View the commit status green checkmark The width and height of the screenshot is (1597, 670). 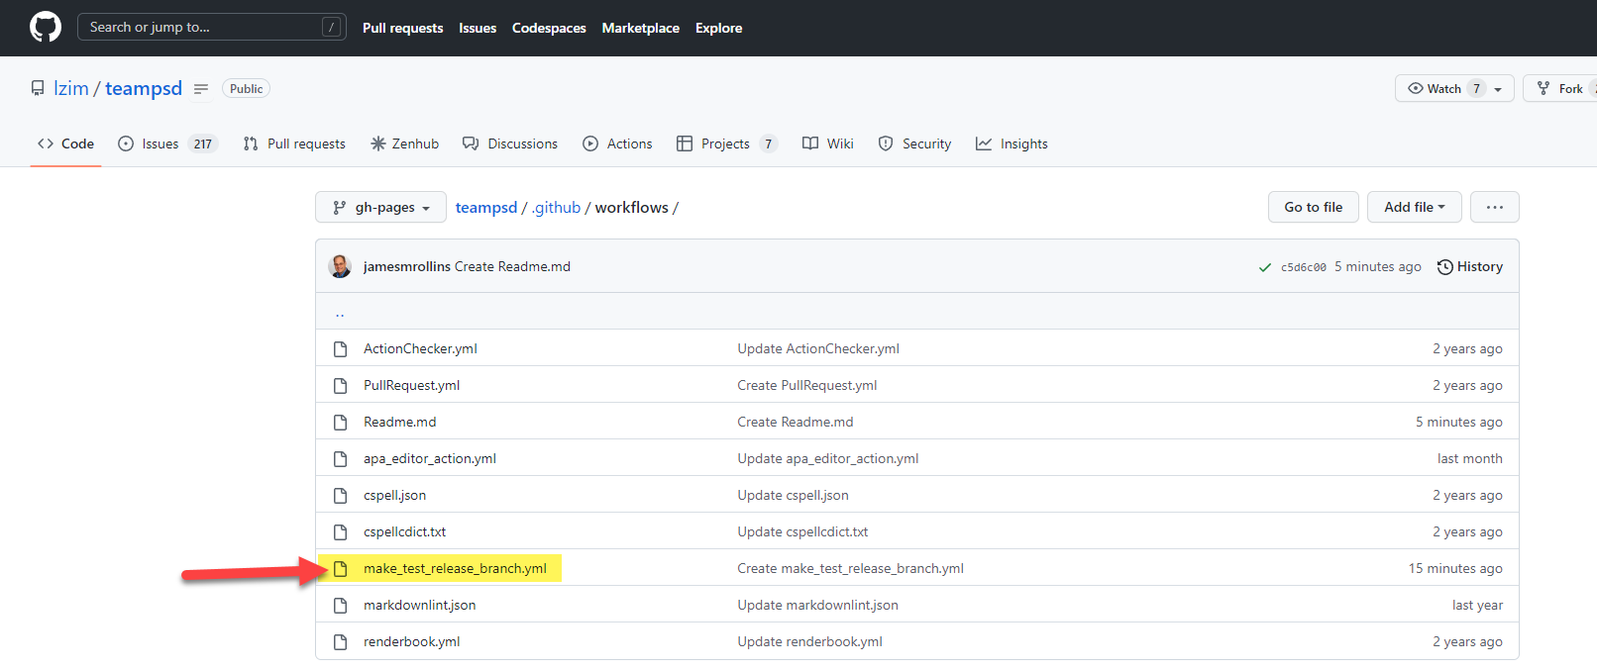click(1264, 267)
